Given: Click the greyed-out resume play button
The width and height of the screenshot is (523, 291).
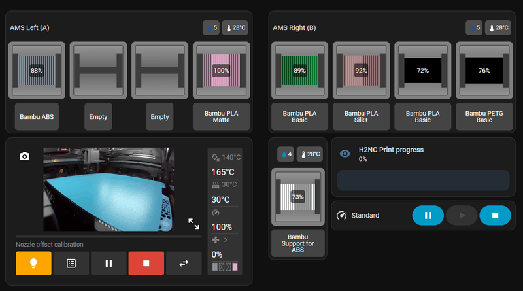Looking at the screenshot, I should pos(462,216).
